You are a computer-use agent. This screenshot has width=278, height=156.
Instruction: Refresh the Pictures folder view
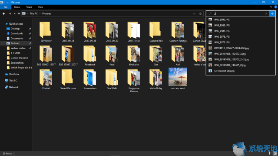coord(200,13)
